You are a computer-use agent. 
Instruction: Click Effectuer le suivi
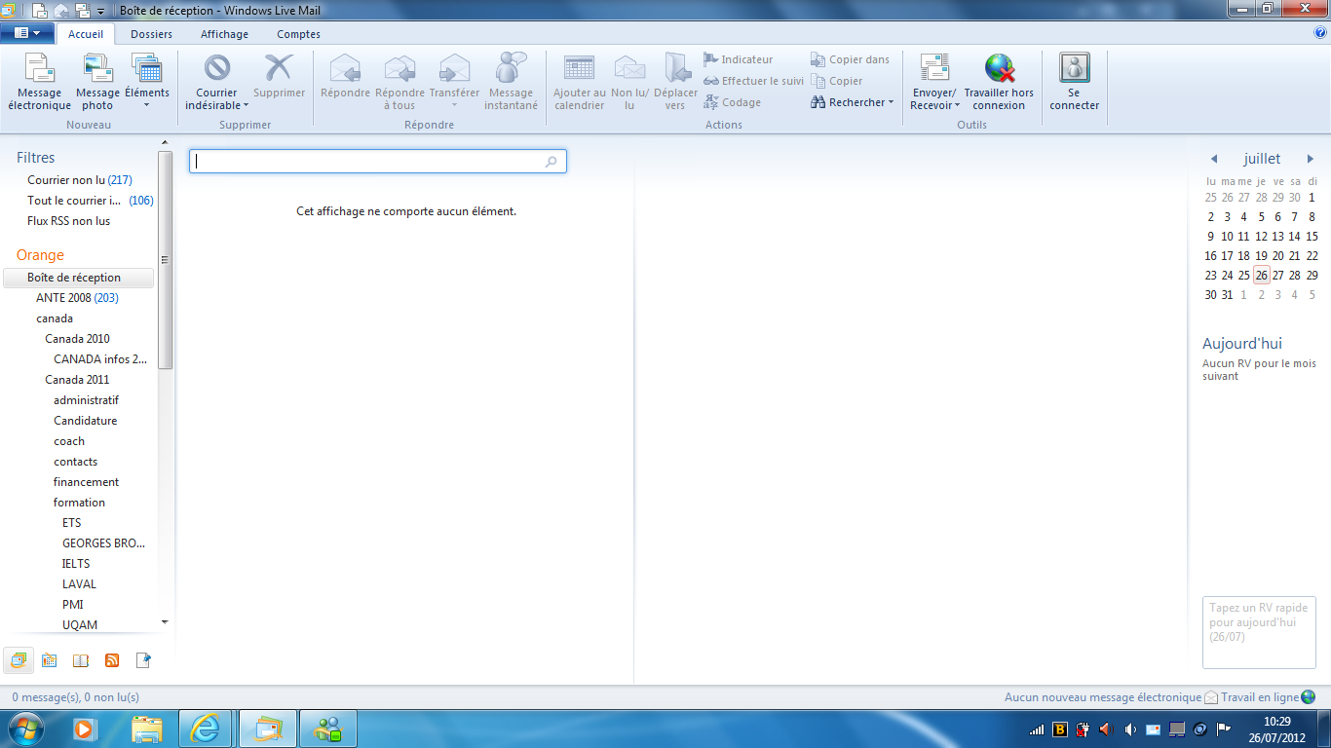click(x=754, y=81)
